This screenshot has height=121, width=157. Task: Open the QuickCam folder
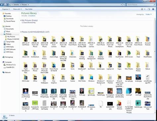point(63,78)
